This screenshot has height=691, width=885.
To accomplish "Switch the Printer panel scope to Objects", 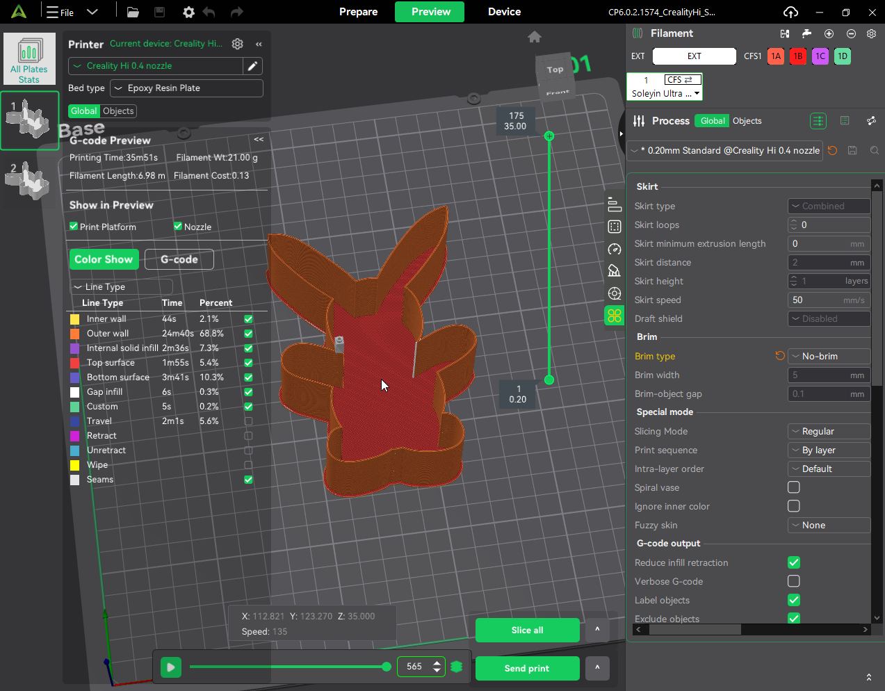I will pos(118,111).
